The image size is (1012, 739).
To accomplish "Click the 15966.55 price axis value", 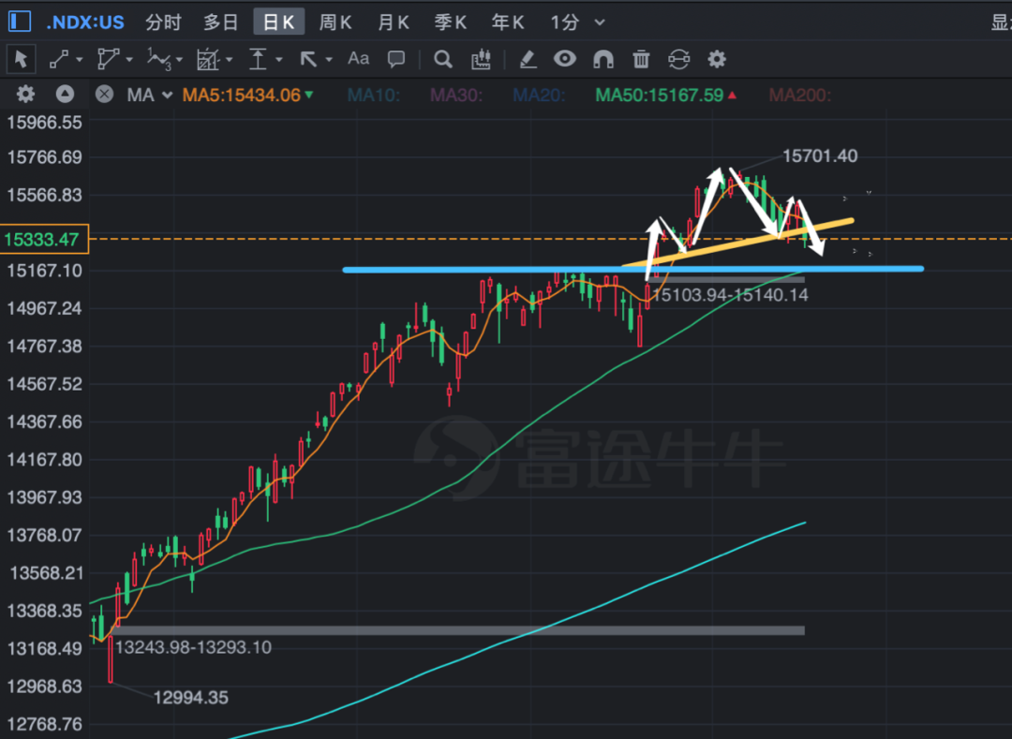I will [x=45, y=123].
